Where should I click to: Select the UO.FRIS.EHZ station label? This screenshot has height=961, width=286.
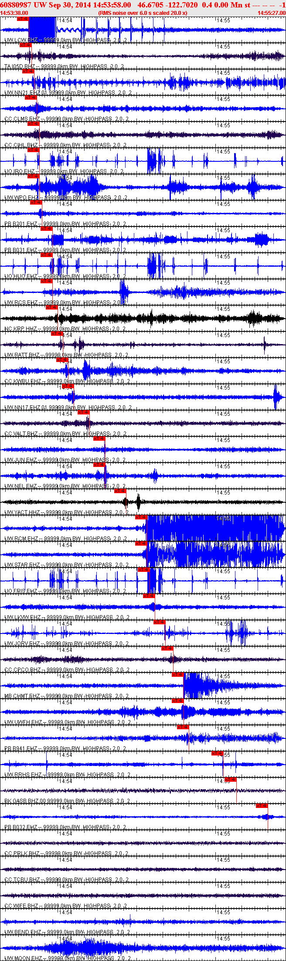pyautogui.click(x=65, y=591)
